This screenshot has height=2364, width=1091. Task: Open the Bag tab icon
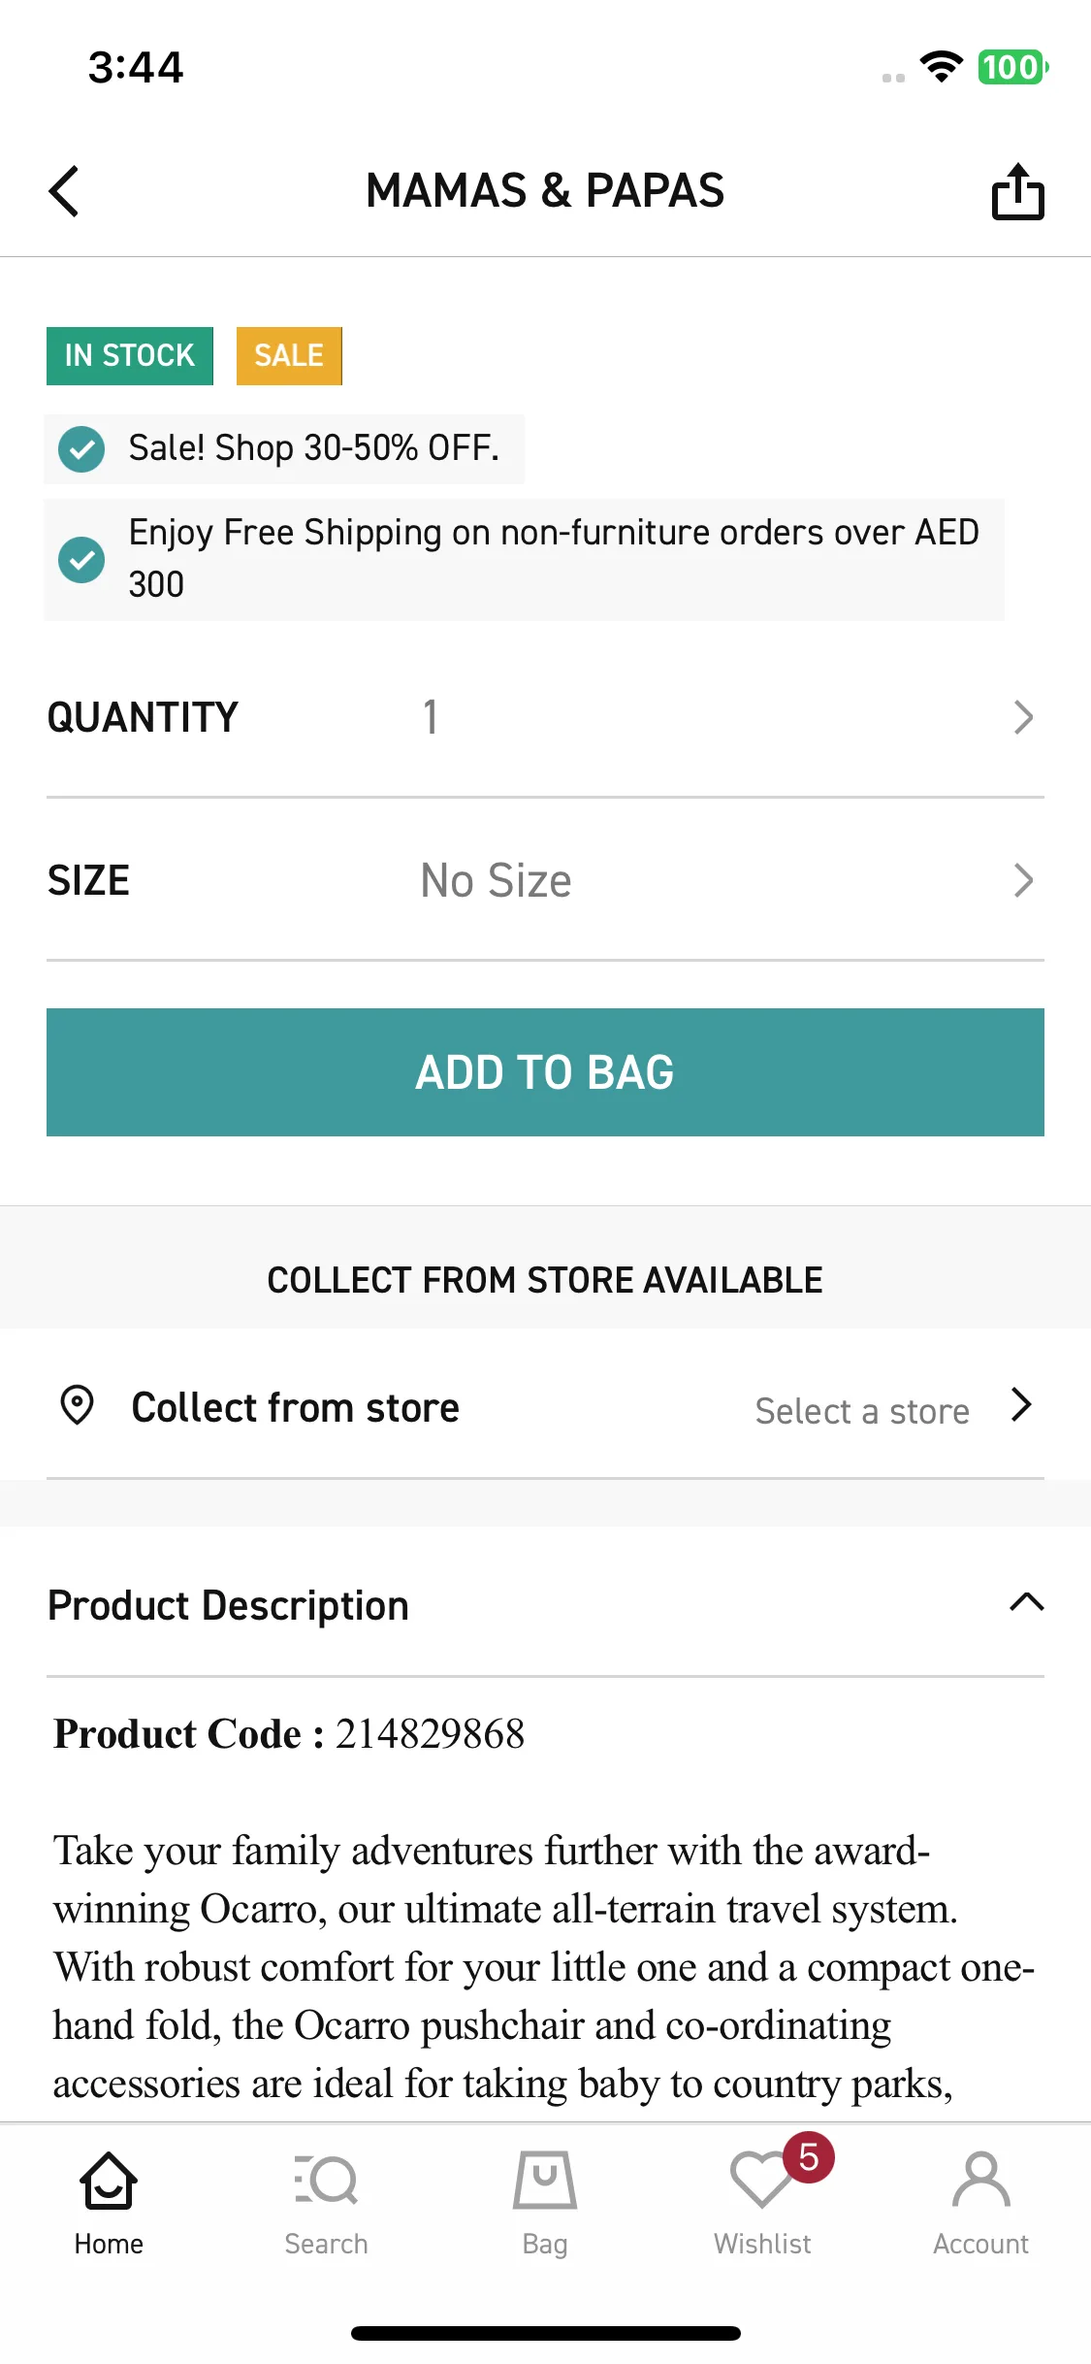click(545, 2180)
